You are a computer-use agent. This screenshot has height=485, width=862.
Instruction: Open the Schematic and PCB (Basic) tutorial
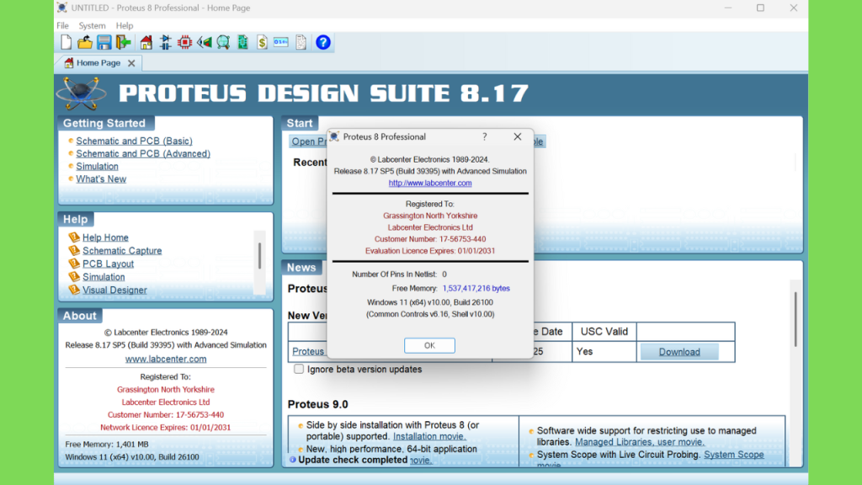click(134, 141)
